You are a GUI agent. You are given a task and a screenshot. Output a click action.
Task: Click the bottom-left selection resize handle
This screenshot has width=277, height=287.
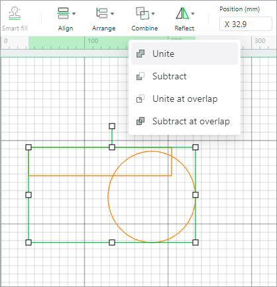pyautogui.click(x=28, y=243)
